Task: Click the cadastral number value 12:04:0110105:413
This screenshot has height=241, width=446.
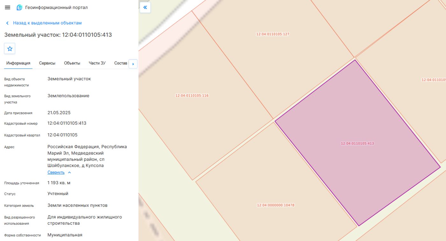Action: (x=67, y=123)
